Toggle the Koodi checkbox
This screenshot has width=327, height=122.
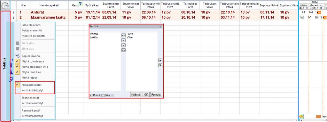tap(91, 95)
